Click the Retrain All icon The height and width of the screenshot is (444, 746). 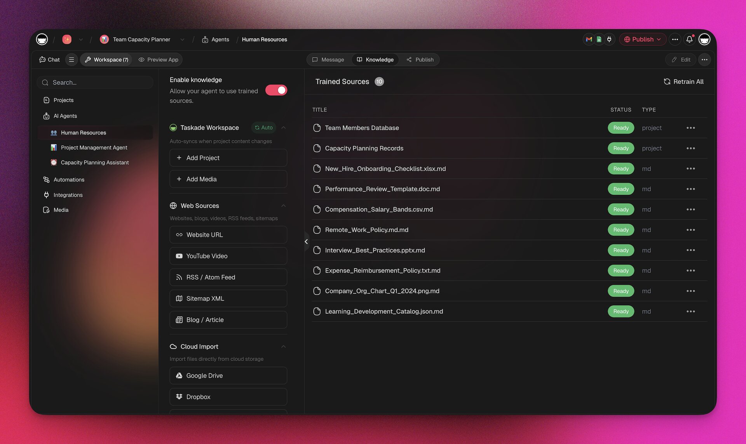(x=667, y=82)
